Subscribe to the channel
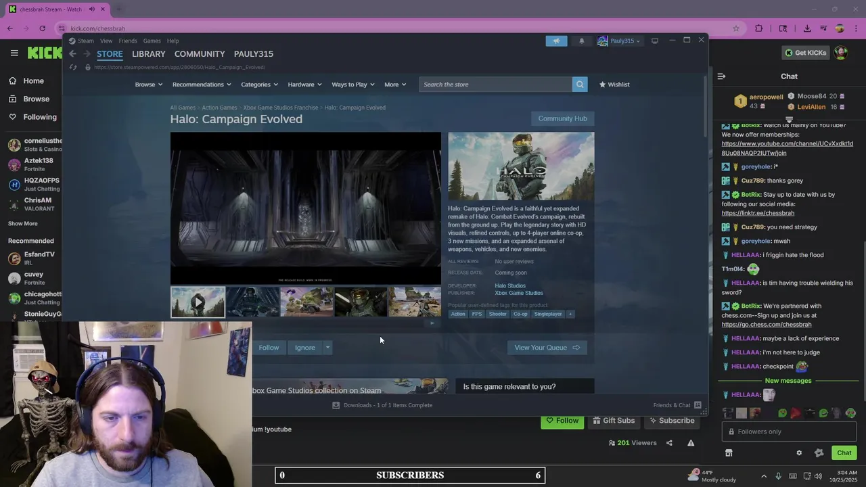Viewport: 866px width, 487px height. (672, 421)
